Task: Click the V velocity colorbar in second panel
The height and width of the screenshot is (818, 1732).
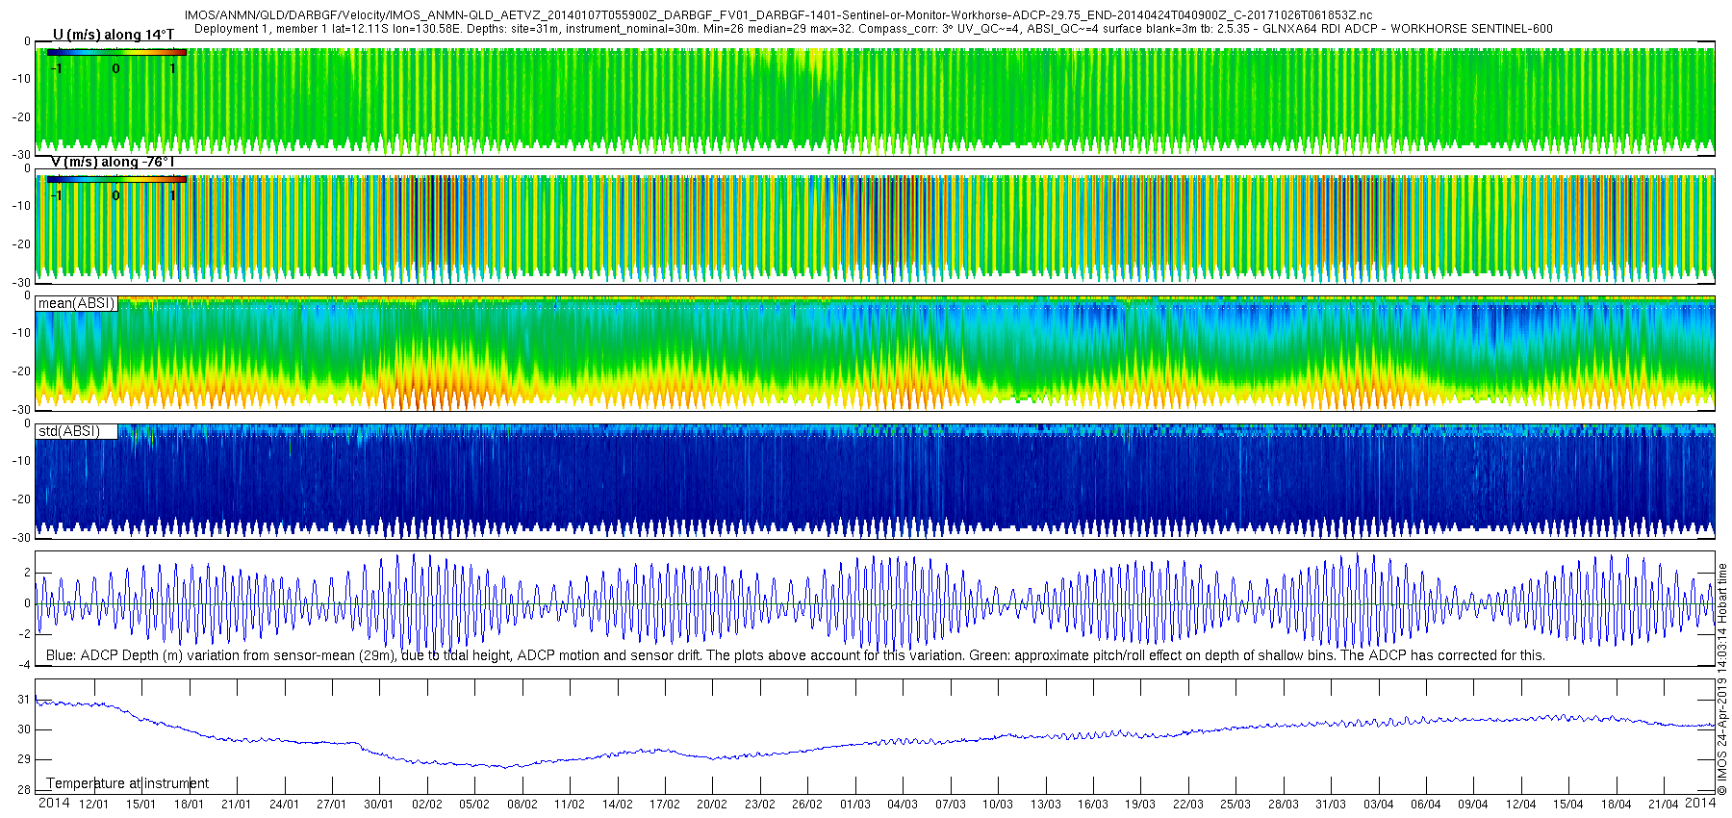Action: coord(116,179)
